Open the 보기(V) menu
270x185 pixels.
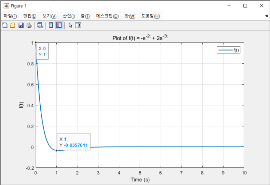click(49, 16)
